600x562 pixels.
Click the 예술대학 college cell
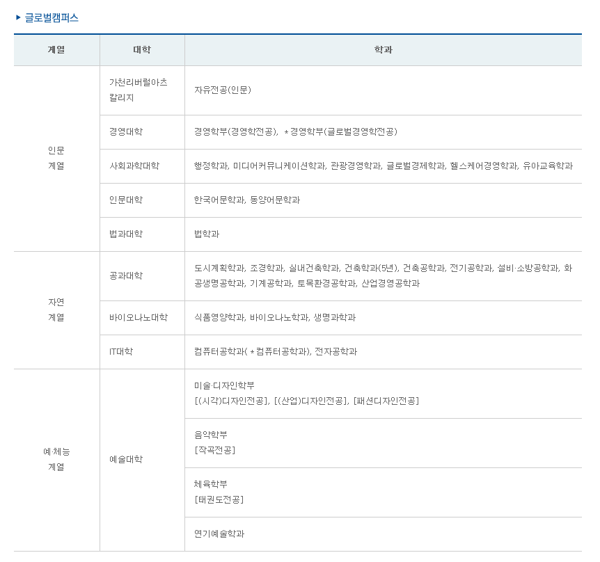click(x=126, y=459)
